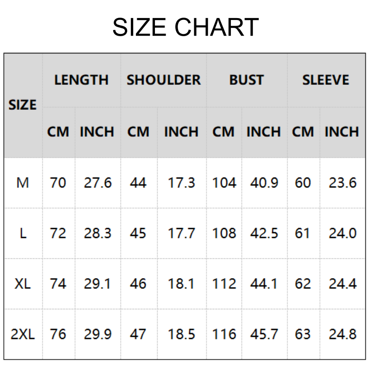371x371 pixels.
Task: Select the SHOULDER column header
Action: pyautogui.click(x=164, y=80)
